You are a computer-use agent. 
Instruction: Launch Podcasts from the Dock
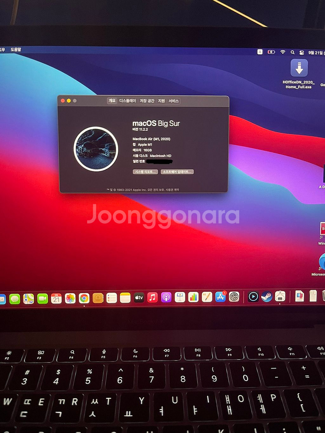[166, 297]
